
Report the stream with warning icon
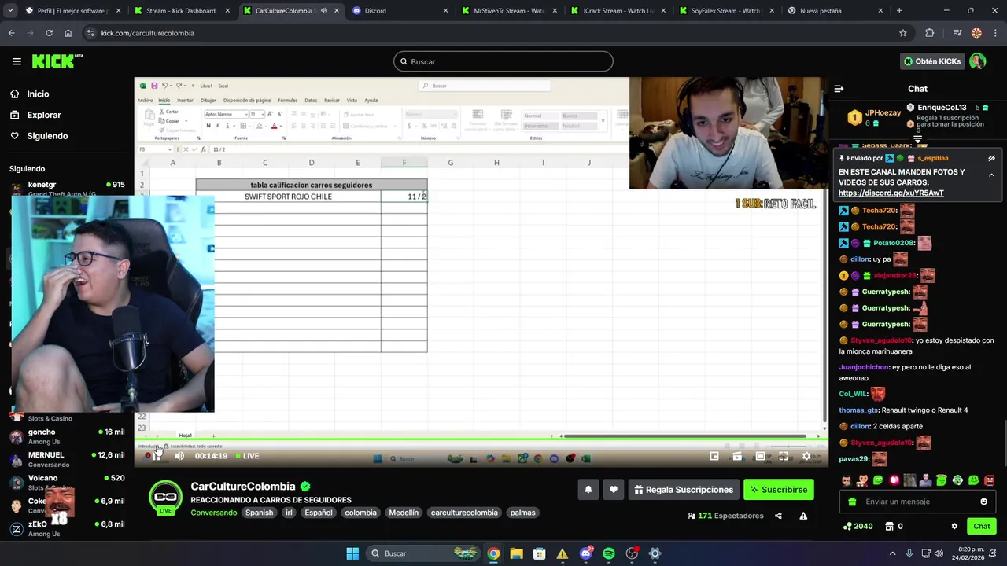803,516
